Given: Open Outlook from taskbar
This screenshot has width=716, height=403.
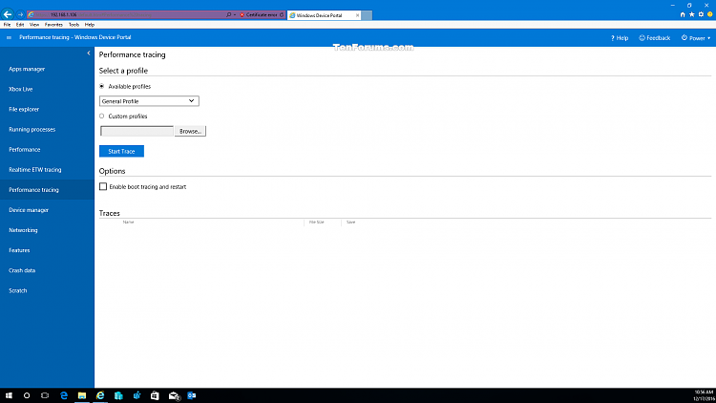Looking at the screenshot, I should [x=191, y=395].
